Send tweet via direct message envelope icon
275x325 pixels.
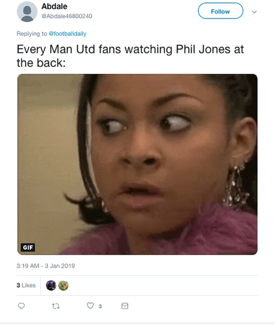125,306
